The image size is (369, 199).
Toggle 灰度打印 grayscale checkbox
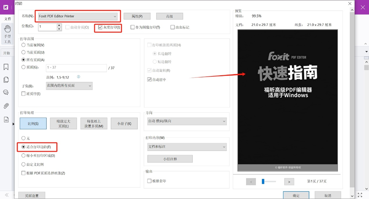(100, 27)
